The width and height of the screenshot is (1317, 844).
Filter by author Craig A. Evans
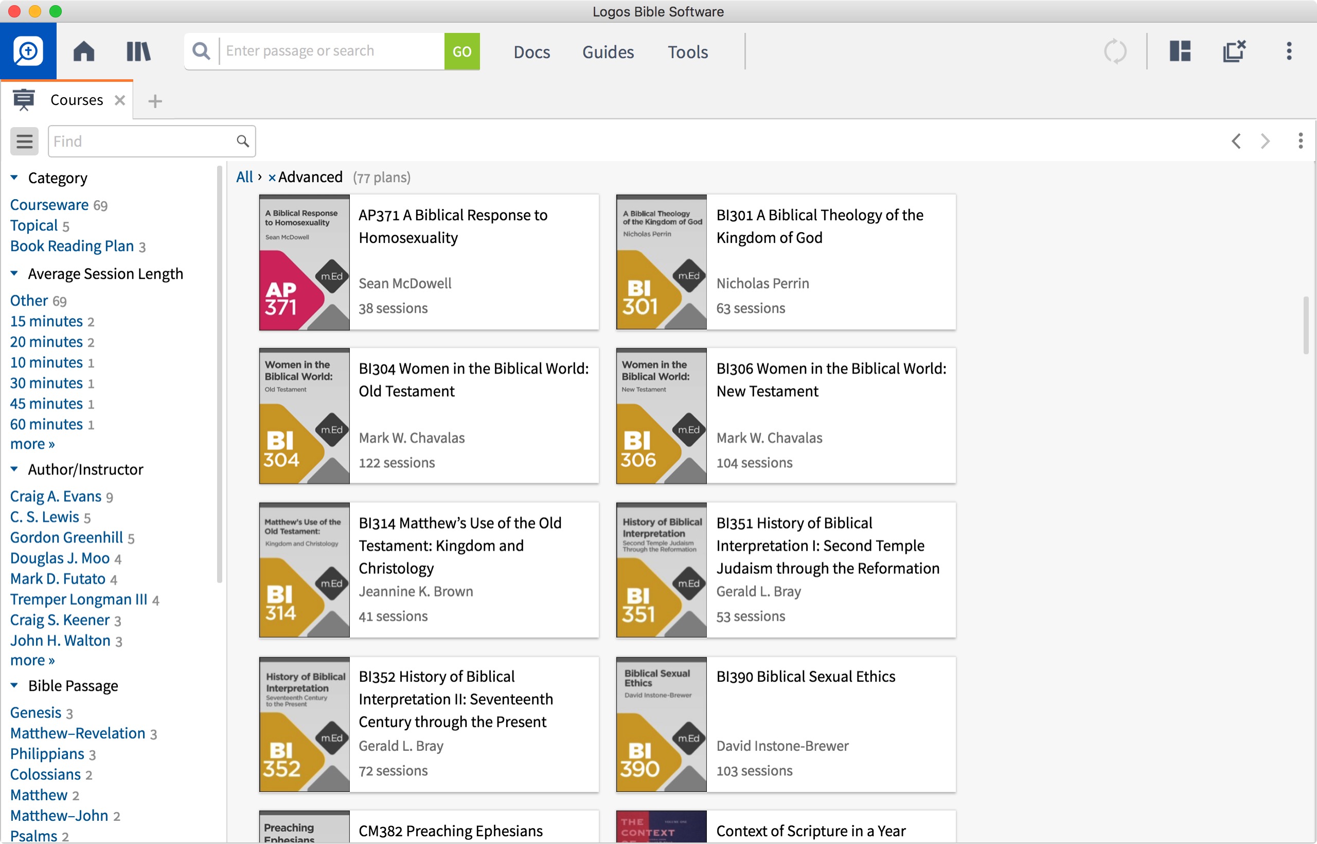pyautogui.click(x=56, y=497)
